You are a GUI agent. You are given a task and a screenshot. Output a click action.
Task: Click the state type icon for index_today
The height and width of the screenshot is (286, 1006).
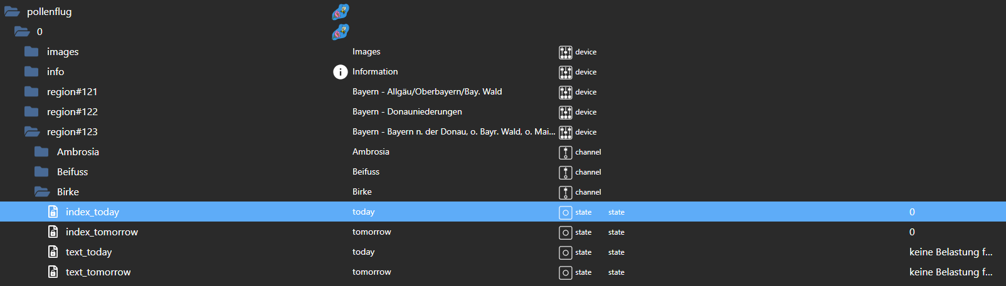(565, 212)
